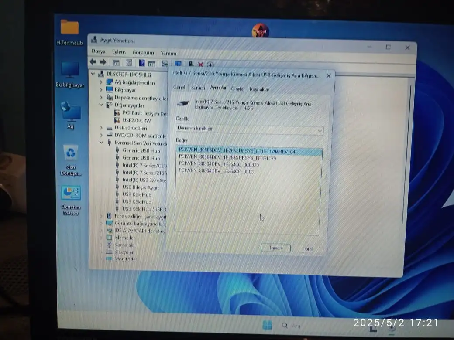Click the Windows Start button on taskbar
This screenshot has width=454, height=340.
tap(267, 325)
